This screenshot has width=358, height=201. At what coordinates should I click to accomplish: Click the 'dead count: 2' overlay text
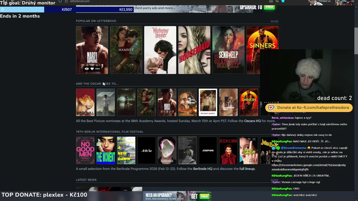click(x=335, y=98)
